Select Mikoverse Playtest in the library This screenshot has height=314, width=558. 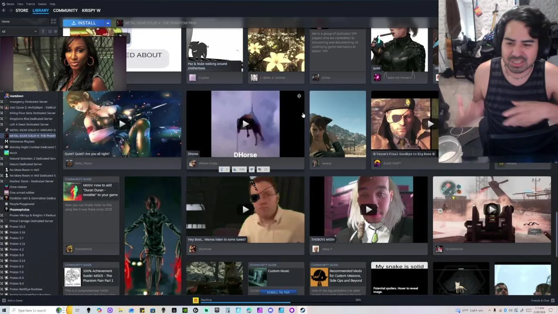pyautogui.click(x=22, y=141)
